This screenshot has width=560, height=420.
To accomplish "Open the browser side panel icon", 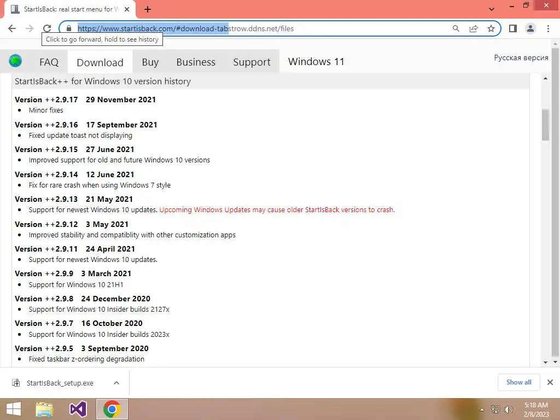I will point(513,28).
